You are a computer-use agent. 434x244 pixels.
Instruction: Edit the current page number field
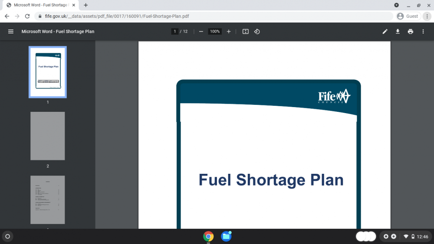tap(174, 32)
